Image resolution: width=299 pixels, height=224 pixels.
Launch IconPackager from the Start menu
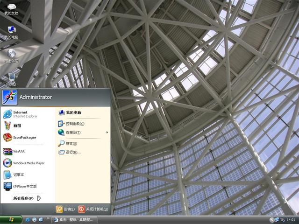[28, 137]
